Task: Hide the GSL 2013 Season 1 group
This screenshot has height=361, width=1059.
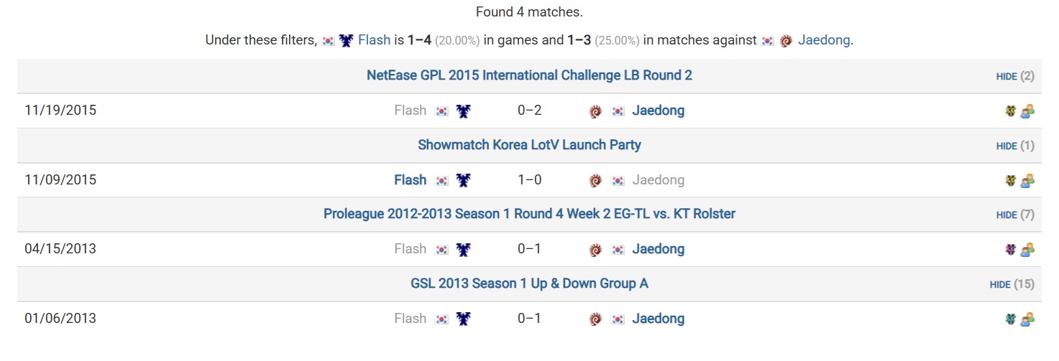Action: coord(1000,284)
